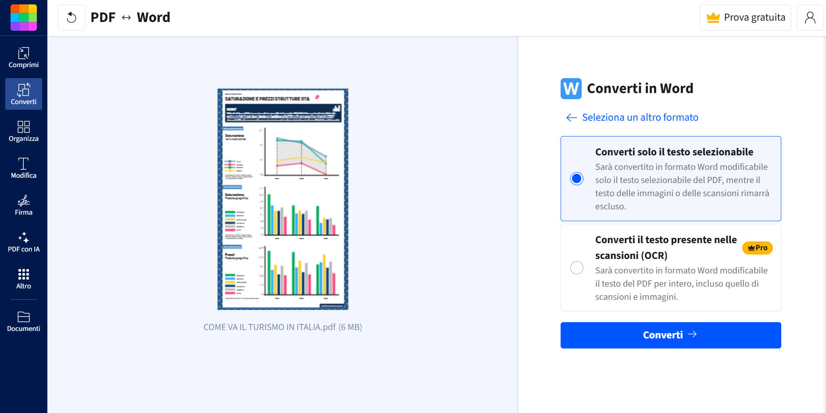Open the Documenti folder

pyautogui.click(x=24, y=321)
